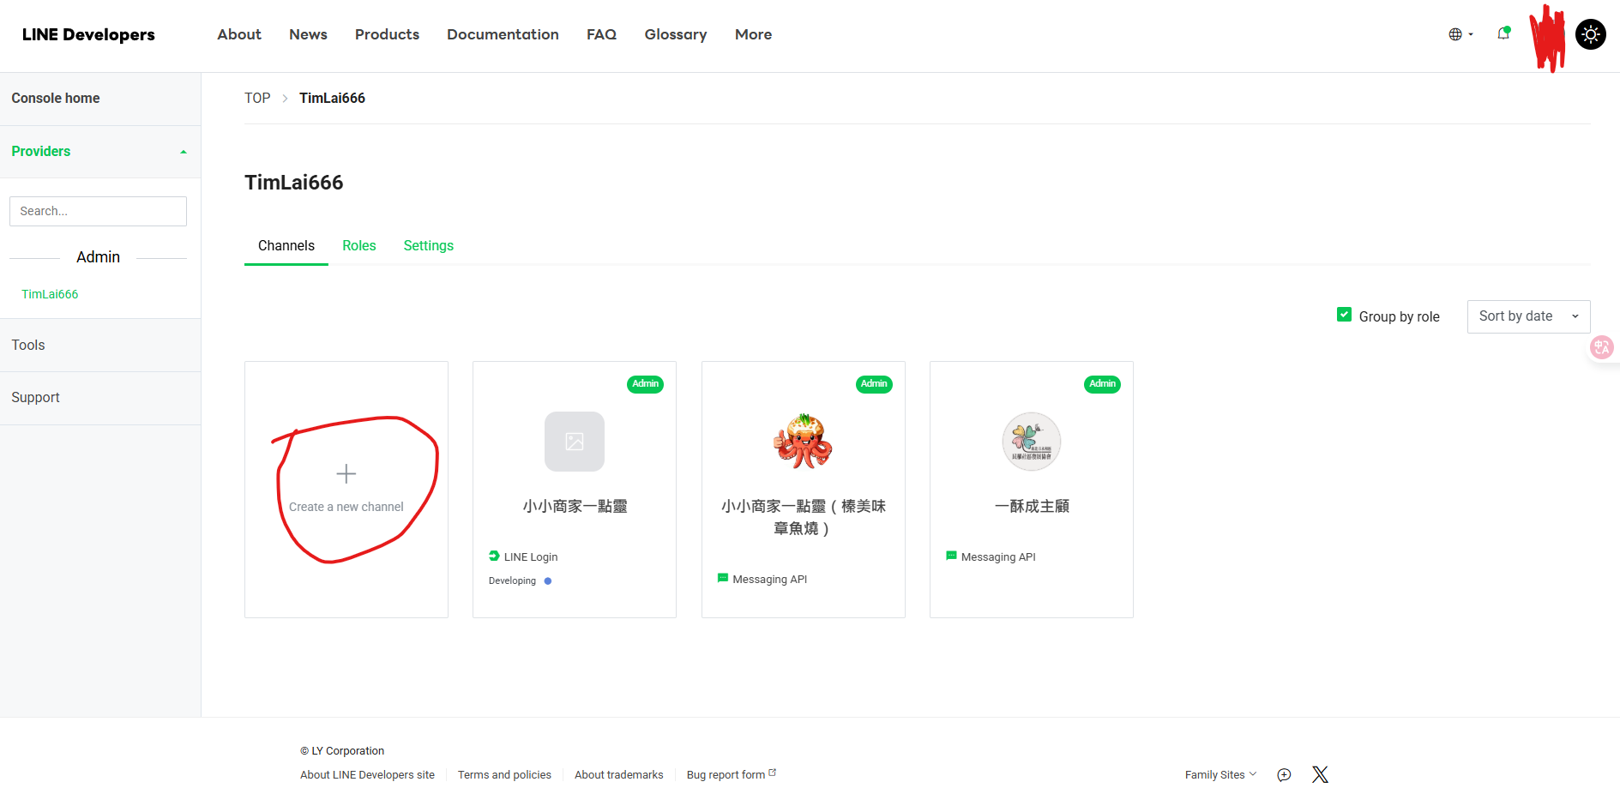The height and width of the screenshot is (800, 1620).
Task: Expand the Family Sites menu
Action: 1220,775
